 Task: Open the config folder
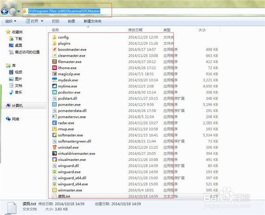(63, 37)
